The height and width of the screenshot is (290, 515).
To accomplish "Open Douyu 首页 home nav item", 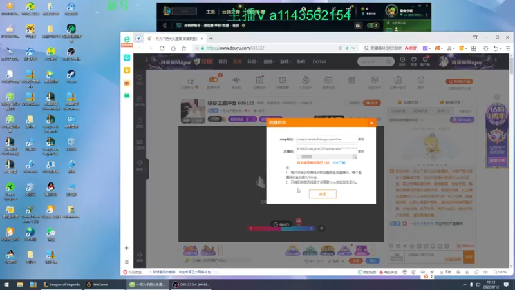I will pos(223,62).
